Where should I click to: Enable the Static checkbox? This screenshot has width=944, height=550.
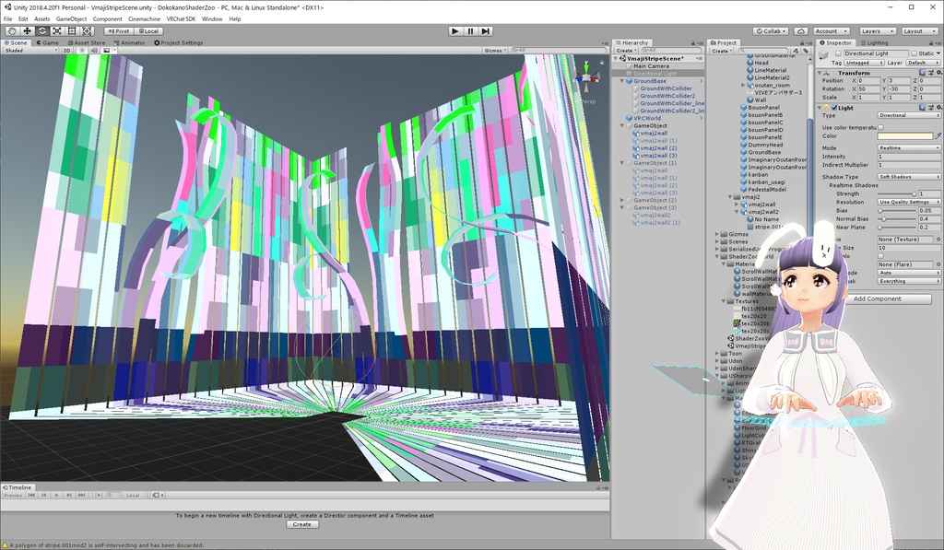pyautogui.click(x=914, y=53)
